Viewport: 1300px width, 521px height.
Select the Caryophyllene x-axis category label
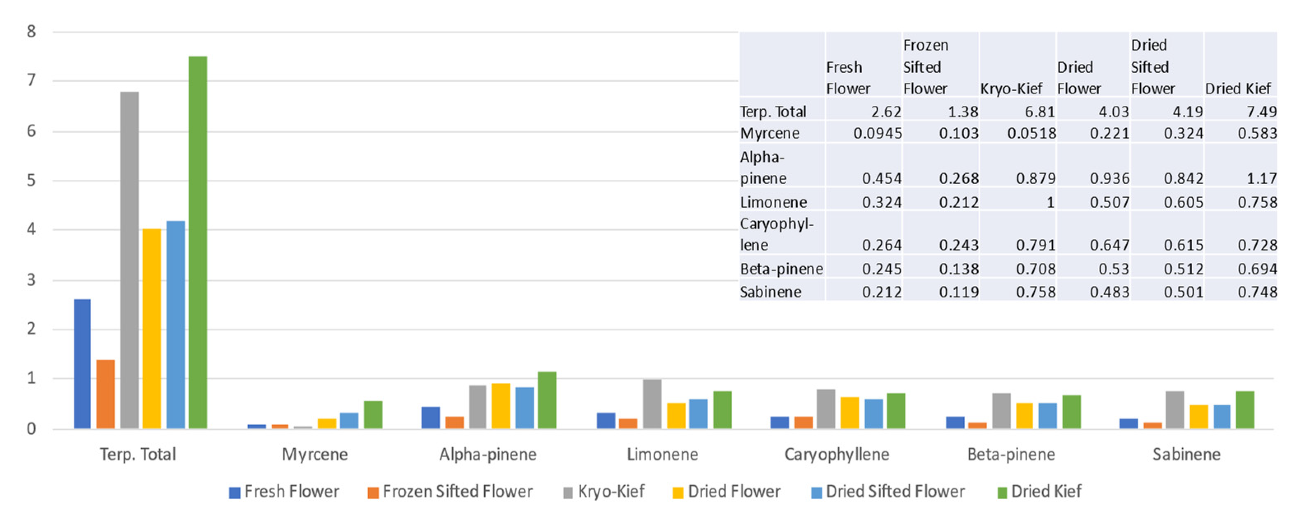(x=837, y=454)
